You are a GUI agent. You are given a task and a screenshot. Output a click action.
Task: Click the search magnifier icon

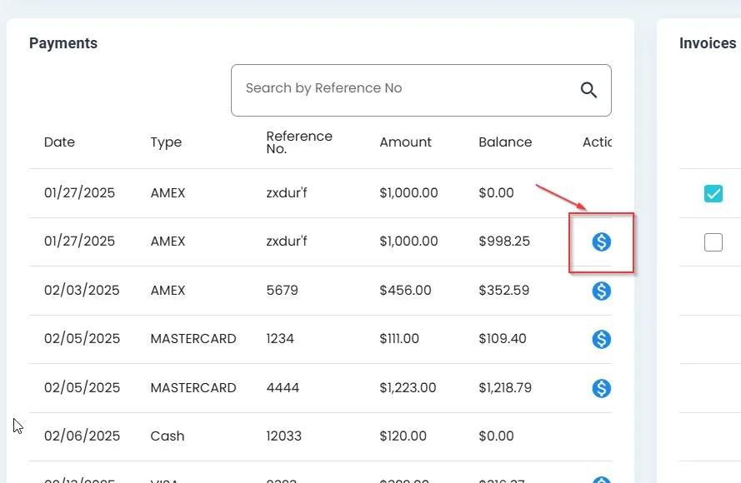pyautogui.click(x=588, y=90)
